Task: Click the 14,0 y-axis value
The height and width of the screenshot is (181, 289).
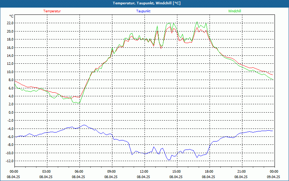Action: click(x=10, y=56)
